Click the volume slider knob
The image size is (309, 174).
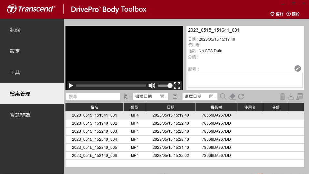[x=170, y=86]
